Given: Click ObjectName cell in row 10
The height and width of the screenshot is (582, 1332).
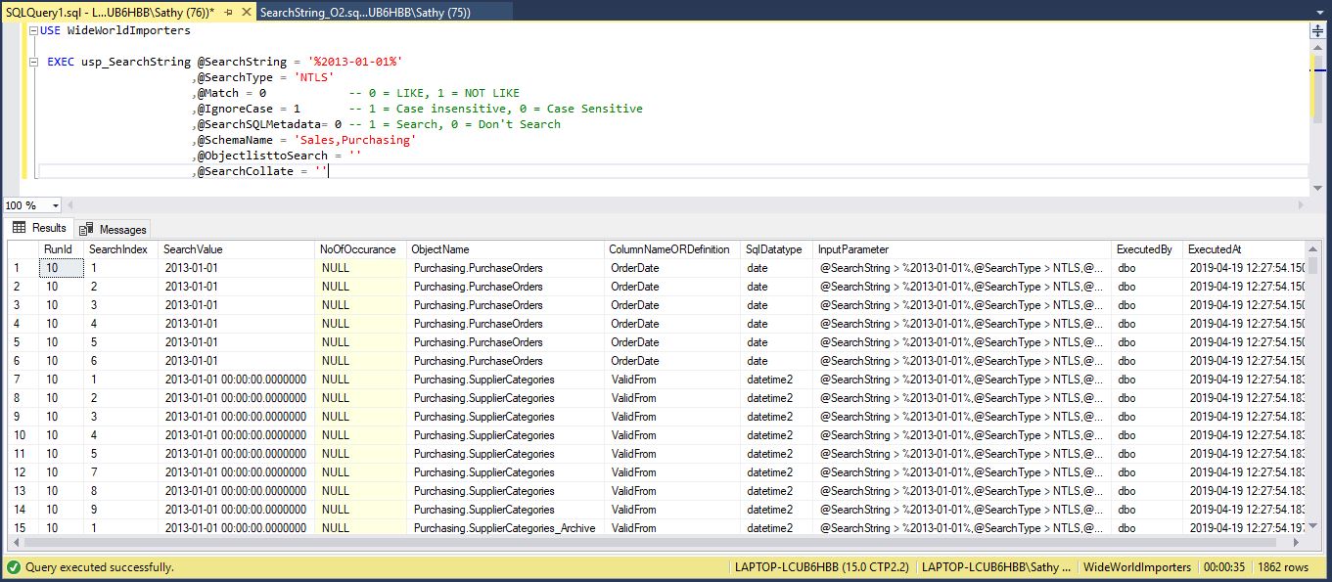Looking at the screenshot, I should point(505,435).
